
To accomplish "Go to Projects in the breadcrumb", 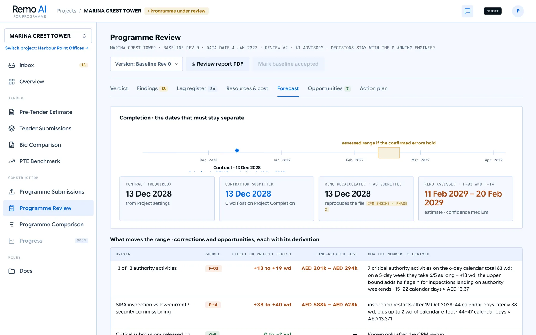I will click(67, 11).
